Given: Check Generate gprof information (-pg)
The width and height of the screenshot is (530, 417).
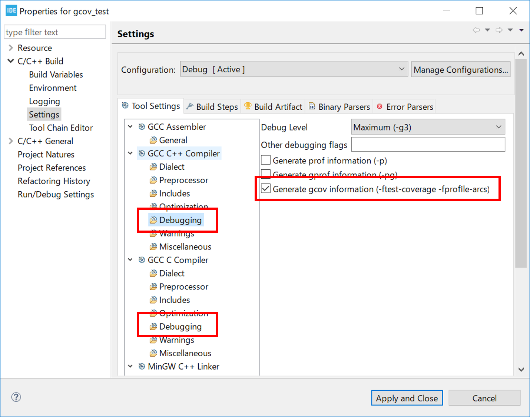Looking at the screenshot, I should click(265, 174).
